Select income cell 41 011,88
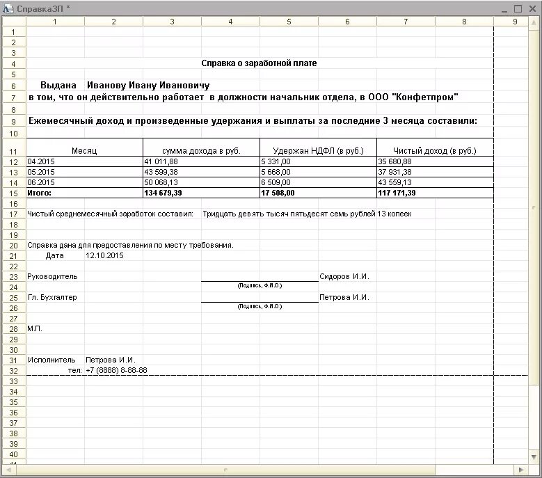542x478 pixels. [x=201, y=161]
